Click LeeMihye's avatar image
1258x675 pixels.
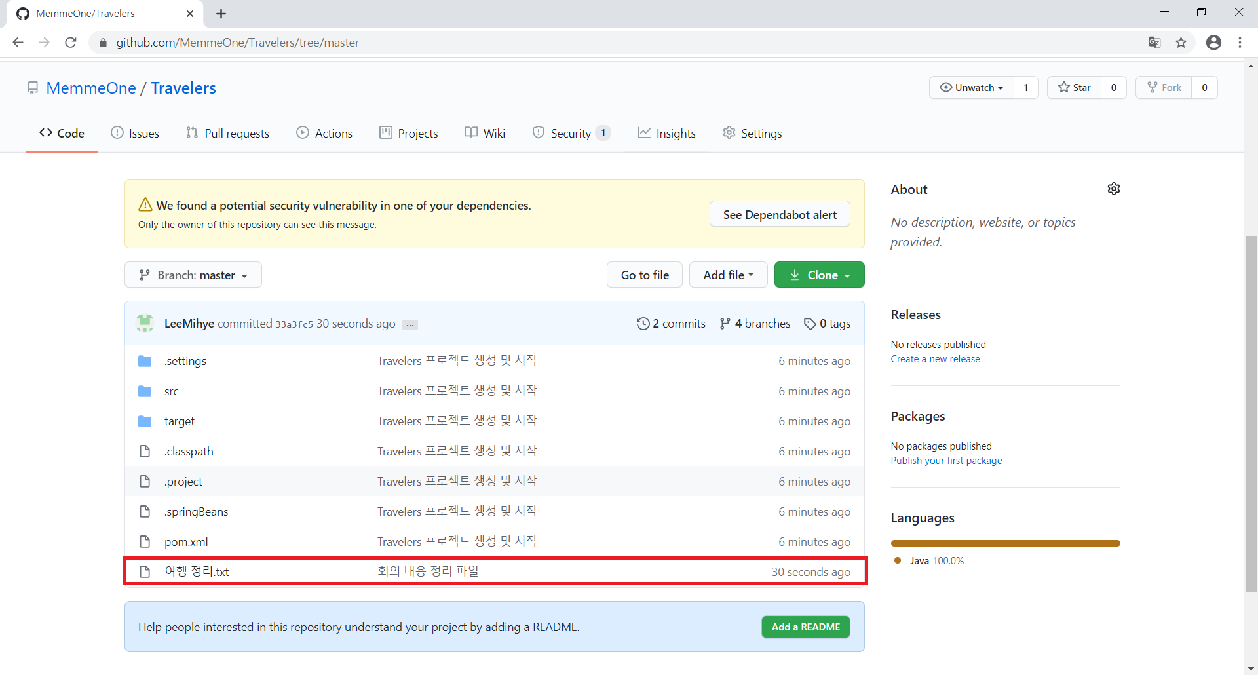[145, 323]
